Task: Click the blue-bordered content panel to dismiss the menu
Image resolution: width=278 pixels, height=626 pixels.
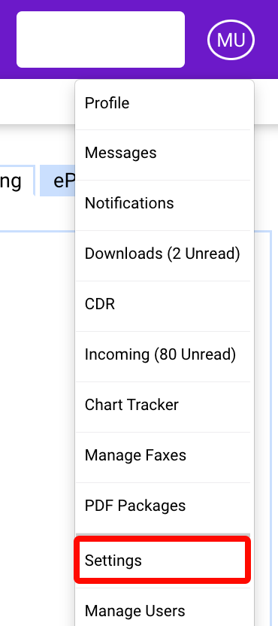Action: tap(36, 400)
